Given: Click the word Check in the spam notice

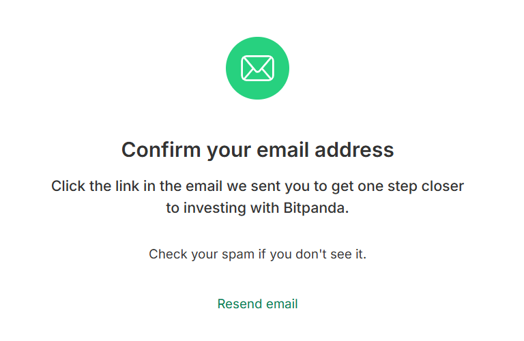Looking at the screenshot, I should 168,254.
